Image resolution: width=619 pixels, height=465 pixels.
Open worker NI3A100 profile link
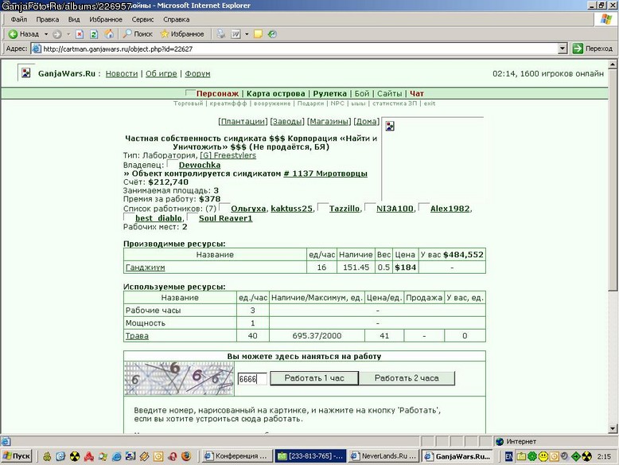click(395, 209)
